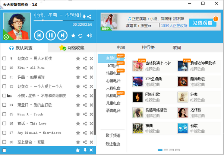Mute the volume speaker icon
Image resolution: width=224 pixels, height=155 pixels.
[x=89, y=36]
